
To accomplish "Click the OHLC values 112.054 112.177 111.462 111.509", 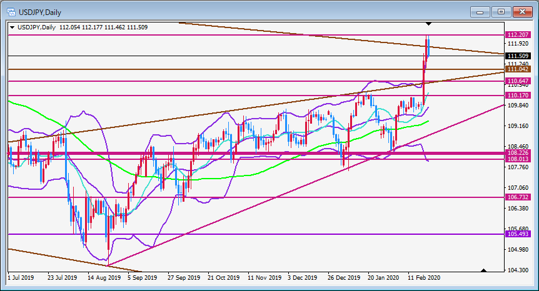I will tap(103, 27).
